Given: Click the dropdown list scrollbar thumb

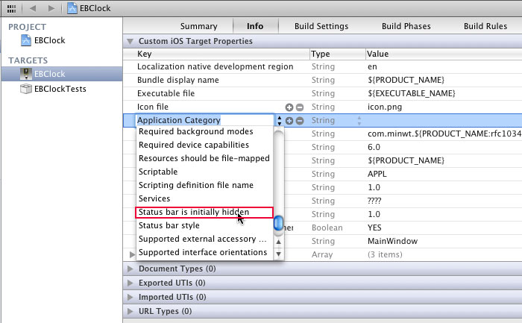Looking at the screenshot, I should coord(278,223).
